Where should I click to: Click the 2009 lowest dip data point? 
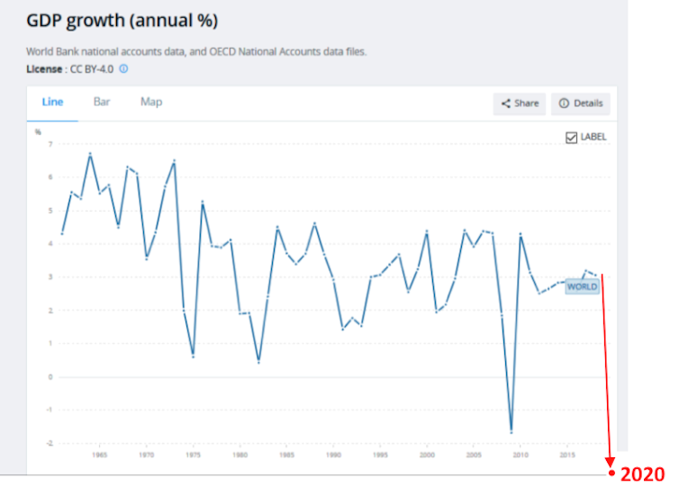click(511, 431)
